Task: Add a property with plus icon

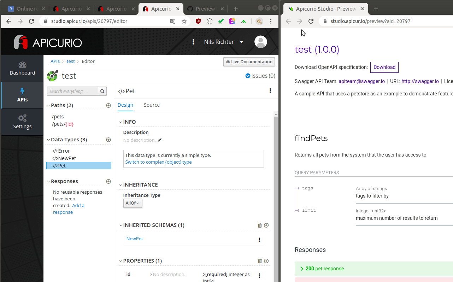Action: tap(266, 261)
